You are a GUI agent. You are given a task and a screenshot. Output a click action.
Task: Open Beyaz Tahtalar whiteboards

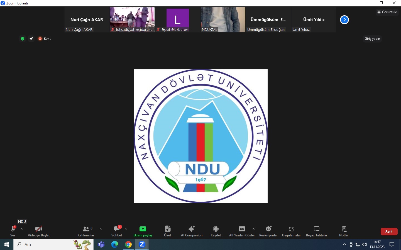click(x=317, y=231)
